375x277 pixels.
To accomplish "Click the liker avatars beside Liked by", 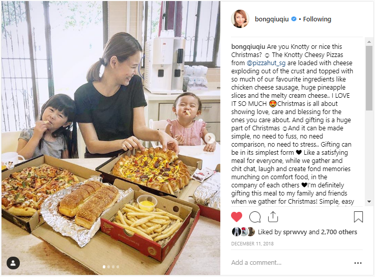I will (243, 232).
